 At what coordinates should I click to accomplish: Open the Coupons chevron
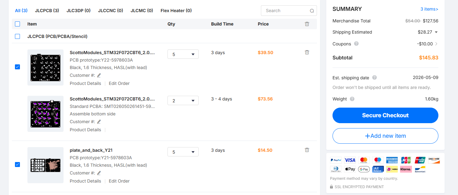(x=436, y=44)
